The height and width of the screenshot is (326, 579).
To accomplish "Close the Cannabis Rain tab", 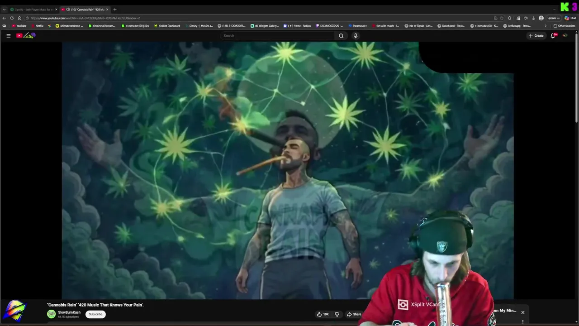I will pyautogui.click(x=107, y=10).
